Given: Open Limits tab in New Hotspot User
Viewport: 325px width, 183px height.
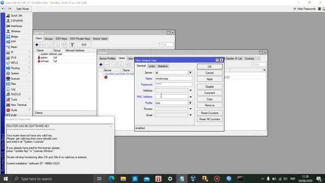Looking at the screenshot, I should (x=151, y=66).
